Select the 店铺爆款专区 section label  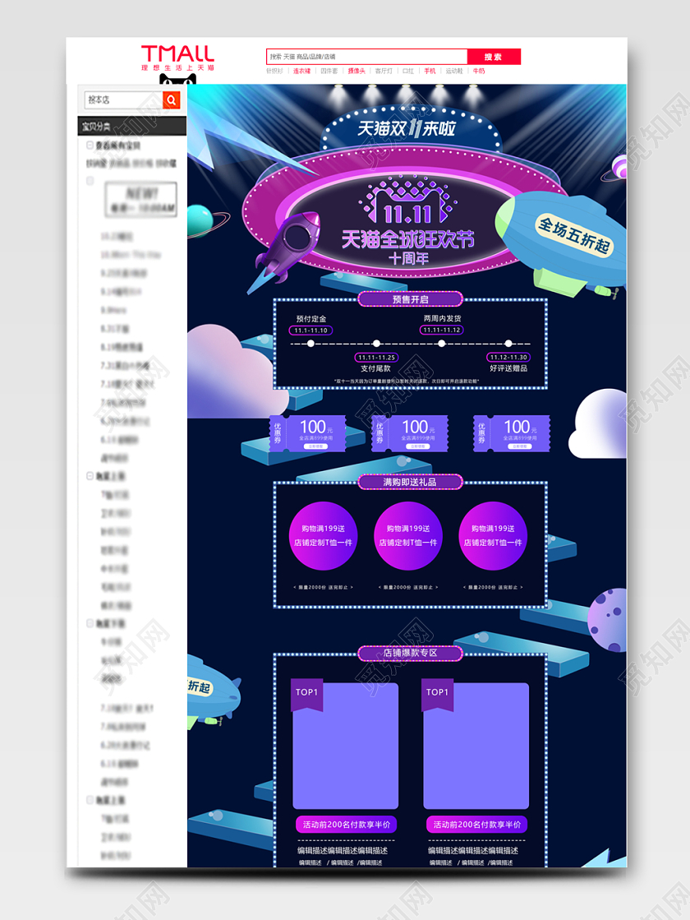(410, 653)
